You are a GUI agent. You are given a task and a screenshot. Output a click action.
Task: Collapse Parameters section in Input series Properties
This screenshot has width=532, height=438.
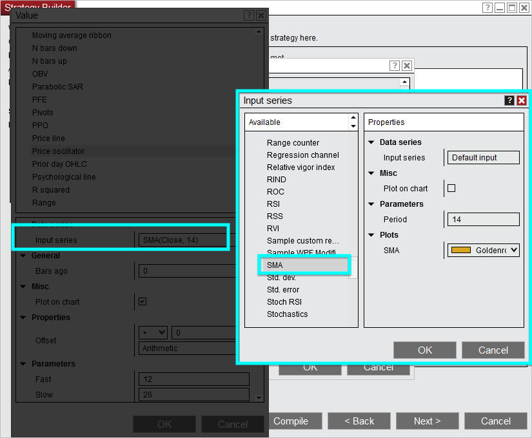click(371, 204)
